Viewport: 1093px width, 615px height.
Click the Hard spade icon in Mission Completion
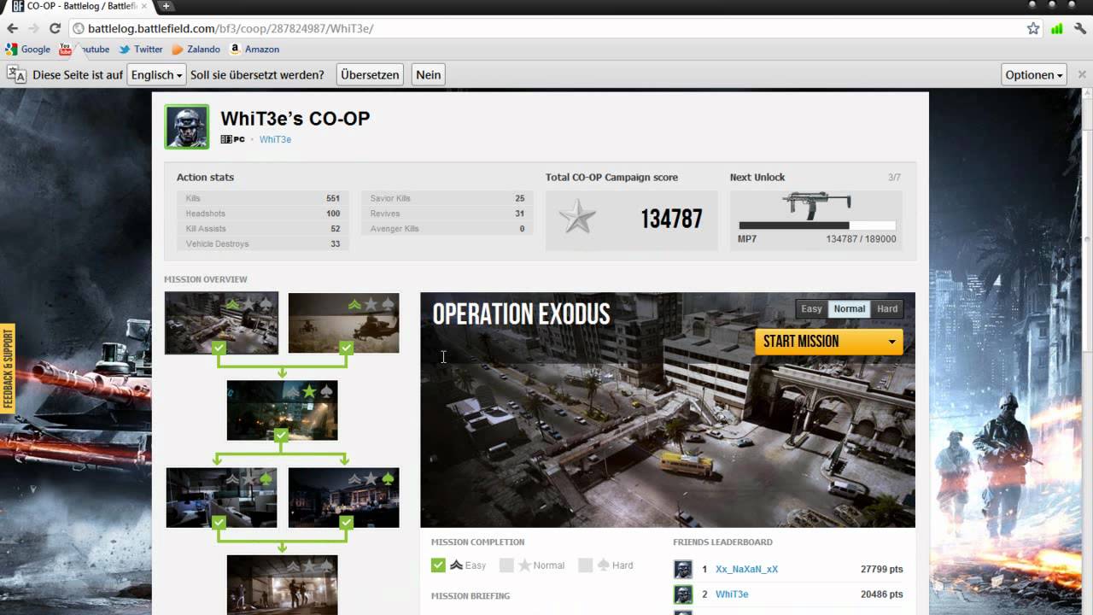pyautogui.click(x=602, y=565)
